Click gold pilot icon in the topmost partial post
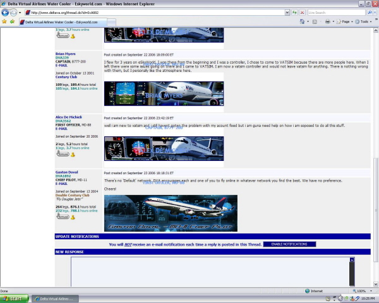 pos(73,36)
